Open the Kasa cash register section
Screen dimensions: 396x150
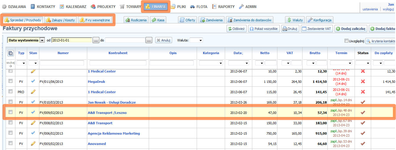point(158,20)
